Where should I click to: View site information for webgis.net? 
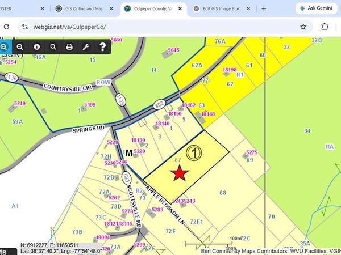[25, 27]
